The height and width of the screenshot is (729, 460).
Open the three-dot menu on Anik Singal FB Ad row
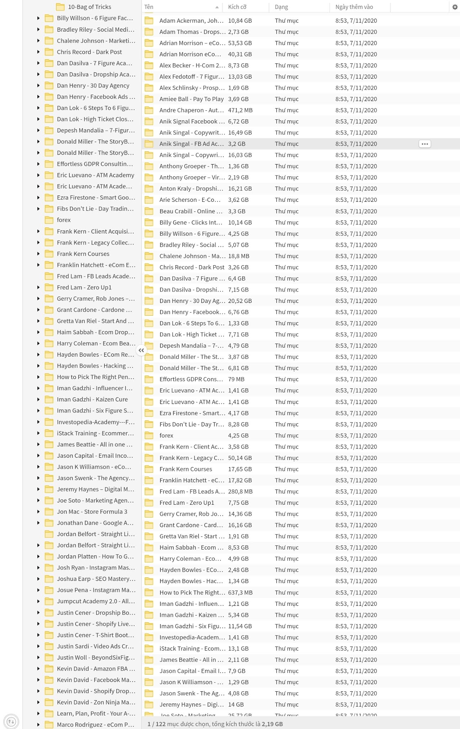coord(424,144)
